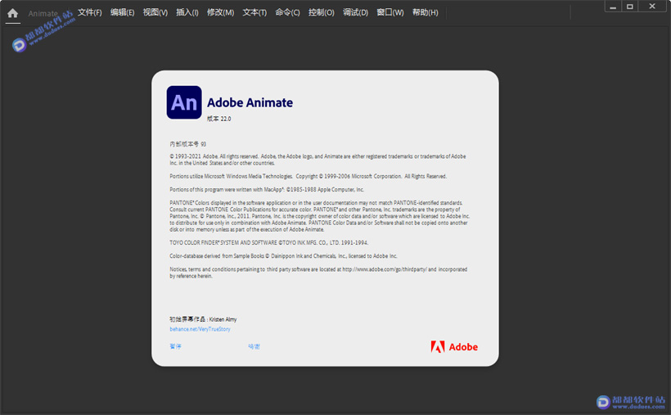Click the red Adobe logo in the dialog

point(454,346)
